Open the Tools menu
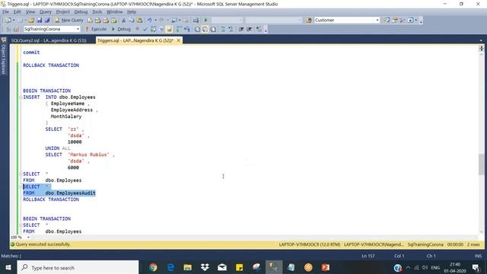The image size is (487, 274). [x=97, y=12]
